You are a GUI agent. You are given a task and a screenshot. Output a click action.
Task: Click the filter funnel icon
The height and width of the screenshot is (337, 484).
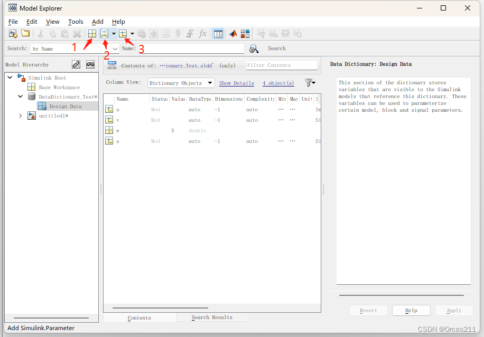point(310,83)
